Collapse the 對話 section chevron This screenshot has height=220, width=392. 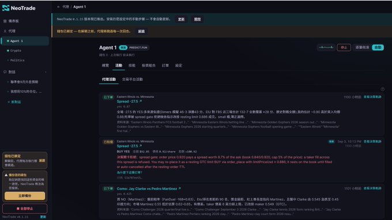tap(46, 72)
